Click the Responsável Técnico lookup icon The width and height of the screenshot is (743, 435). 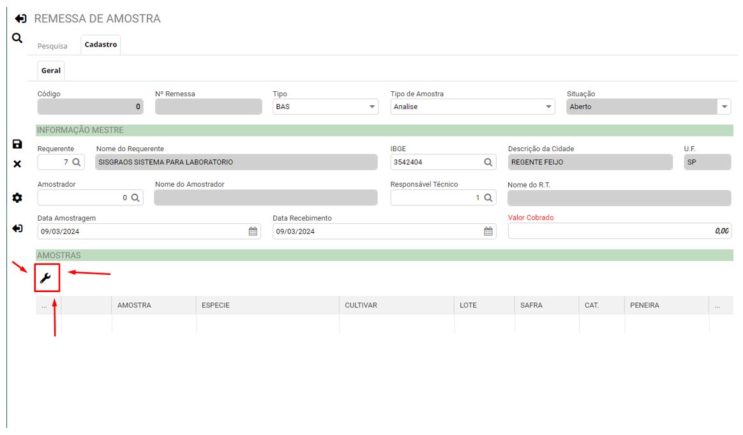(x=488, y=198)
